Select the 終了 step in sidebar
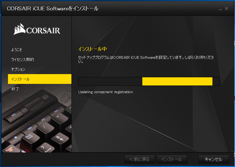The width and height of the screenshot is (235, 167). point(15,89)
